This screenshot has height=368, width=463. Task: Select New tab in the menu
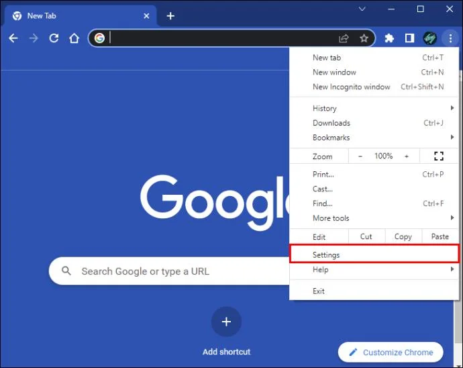(x=374, y=58)
